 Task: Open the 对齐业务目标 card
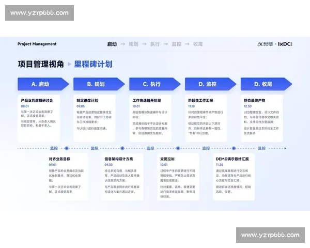coord(70,176)
